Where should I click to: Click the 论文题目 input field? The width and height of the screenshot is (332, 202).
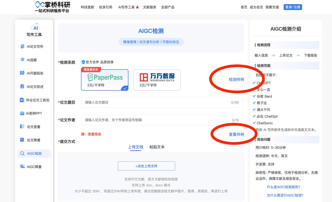pos(162,102)
